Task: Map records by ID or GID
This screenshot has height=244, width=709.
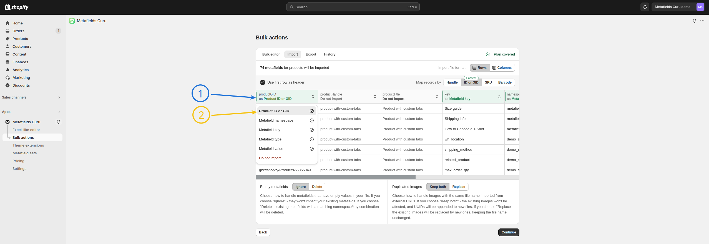Action: 471,82
